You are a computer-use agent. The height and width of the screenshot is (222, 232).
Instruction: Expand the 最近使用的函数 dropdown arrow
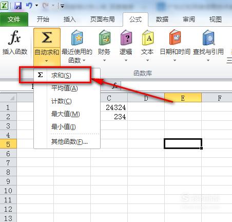tap(84, 60)
